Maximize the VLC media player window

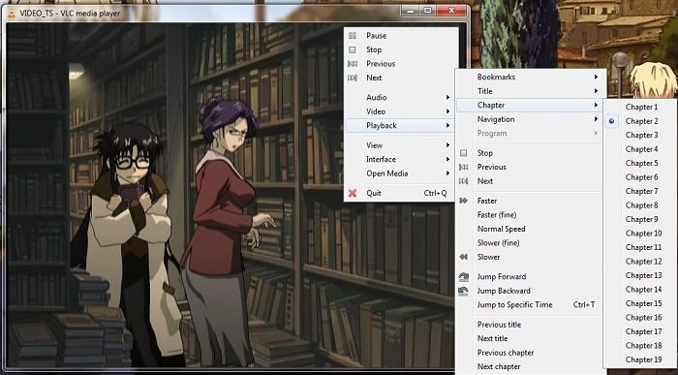tap(428, 10)
